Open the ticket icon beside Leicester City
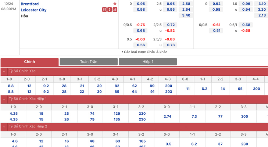Screen dimensions: 268x147 coord(104,10)
